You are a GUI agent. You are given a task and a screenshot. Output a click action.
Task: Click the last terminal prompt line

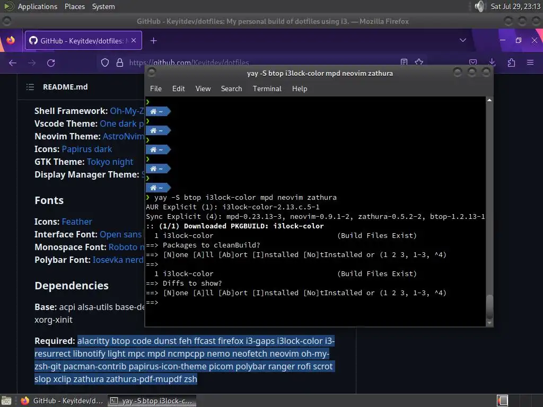point(152,303)
